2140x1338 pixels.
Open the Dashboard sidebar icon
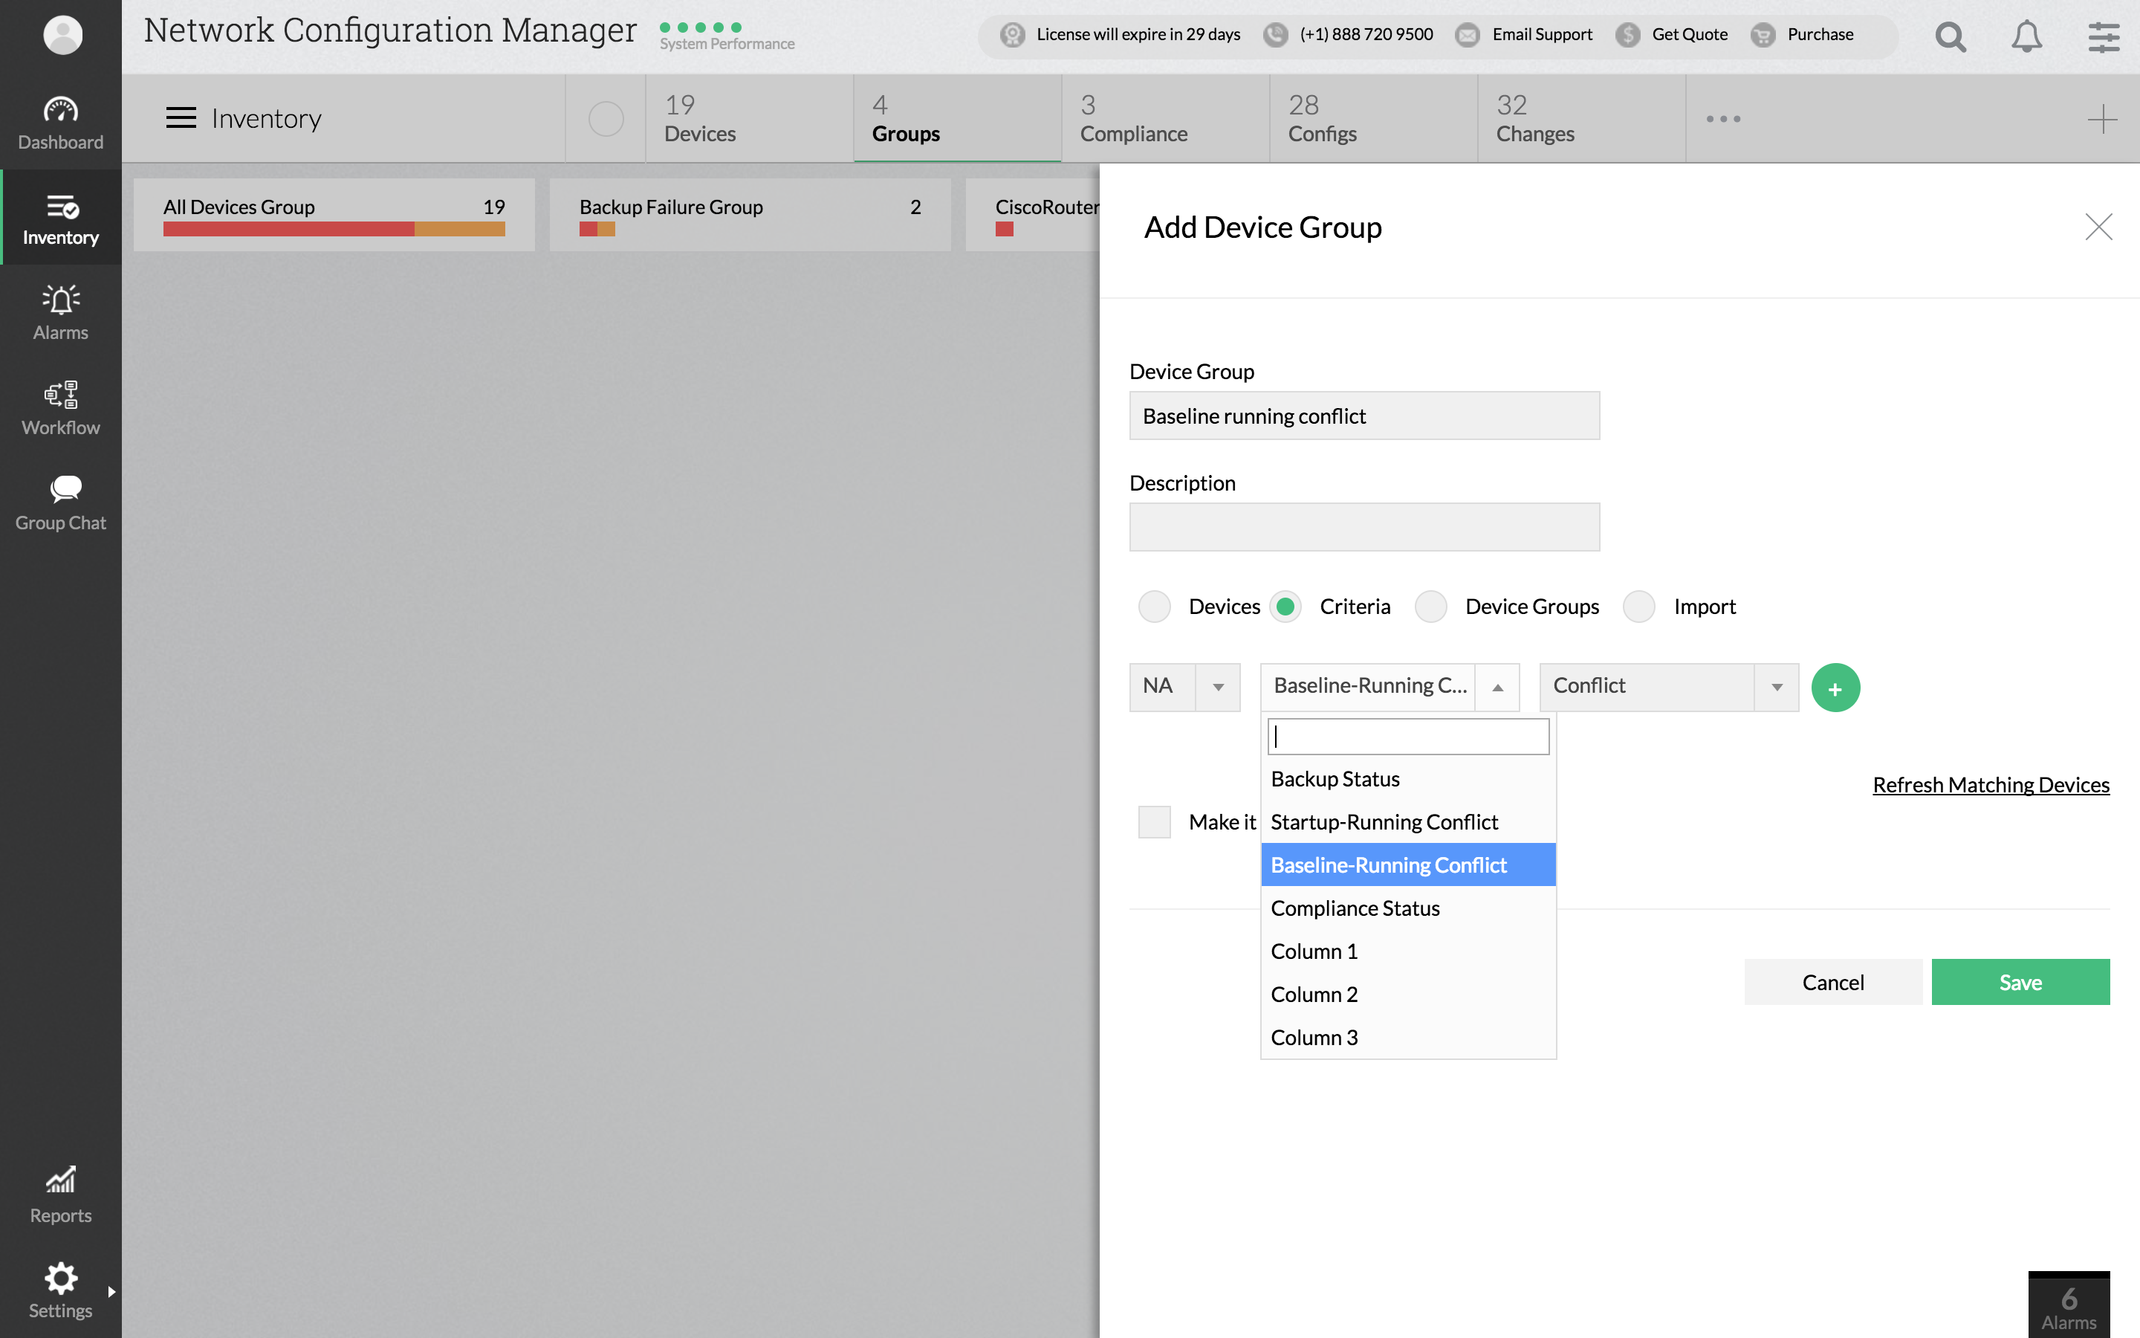60,122
